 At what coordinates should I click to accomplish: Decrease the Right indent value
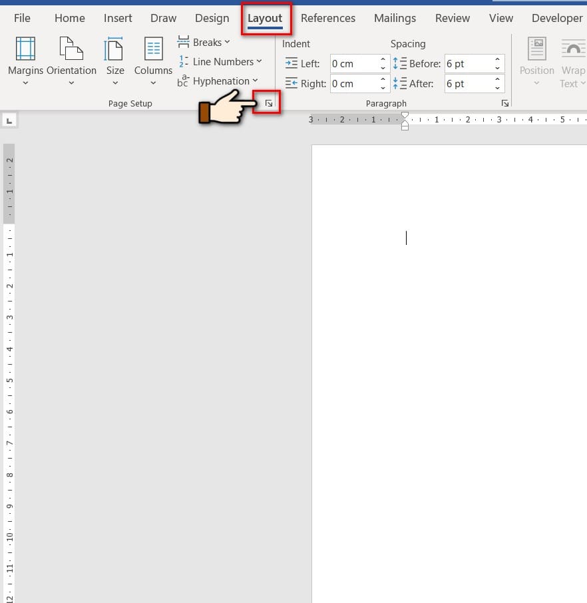(383, 88)
